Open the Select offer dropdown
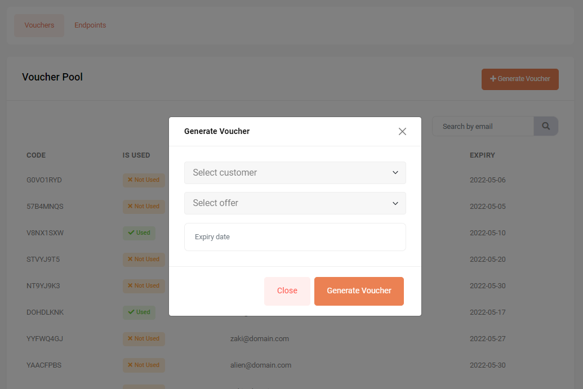Screen dimensions: 583x389 tap(295, 203)
